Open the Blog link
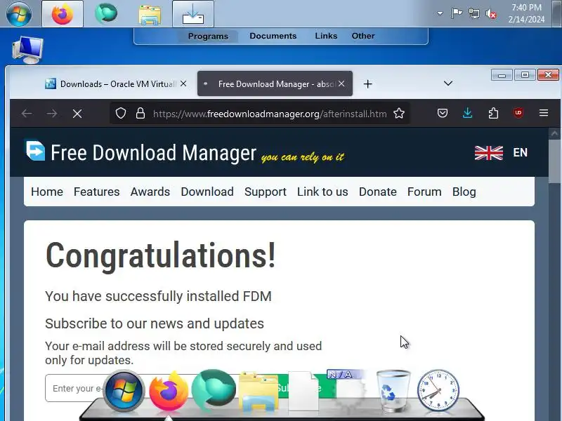 (464, 192)
